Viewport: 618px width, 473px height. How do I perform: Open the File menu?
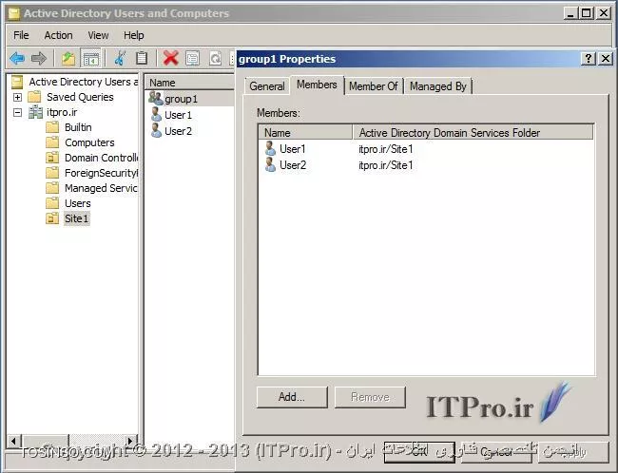[21, 35]
